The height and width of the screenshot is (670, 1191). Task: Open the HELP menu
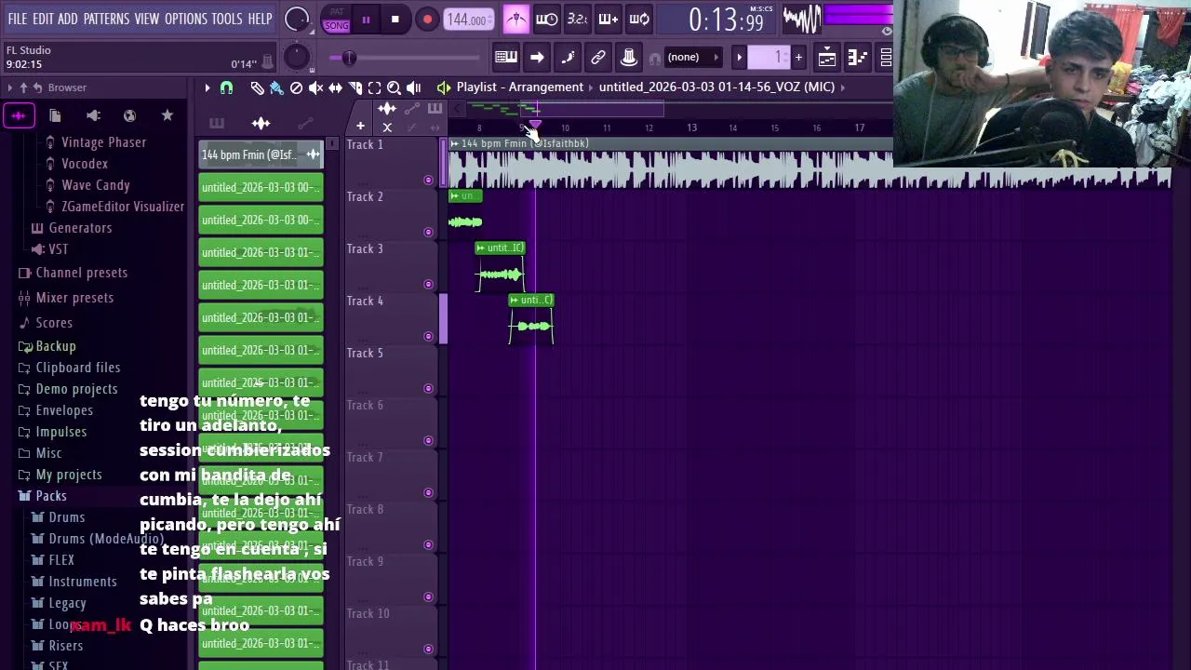(260, 19)
